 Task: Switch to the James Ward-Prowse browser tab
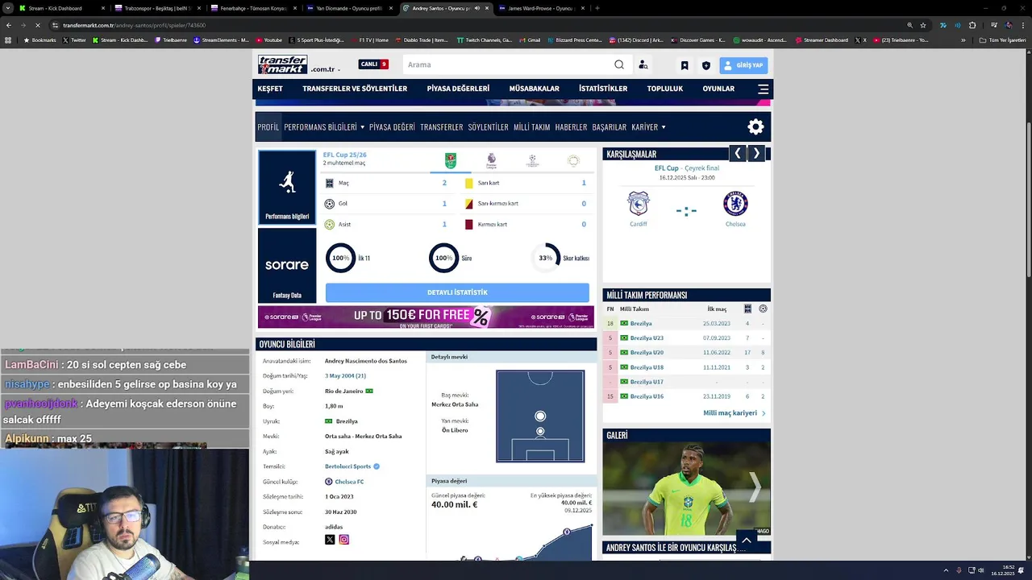point(541,8)
